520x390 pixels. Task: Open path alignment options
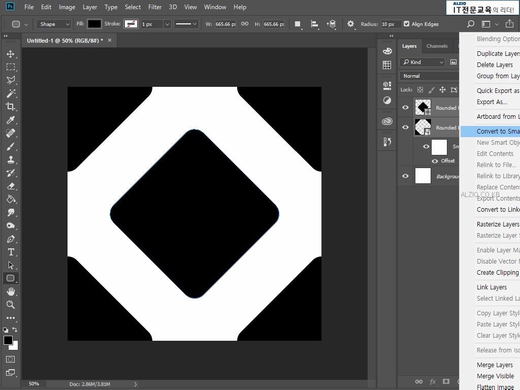pyautogui.click(x=314, y=24)
